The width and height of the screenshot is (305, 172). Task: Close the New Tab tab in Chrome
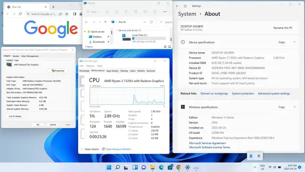(46, 7)
